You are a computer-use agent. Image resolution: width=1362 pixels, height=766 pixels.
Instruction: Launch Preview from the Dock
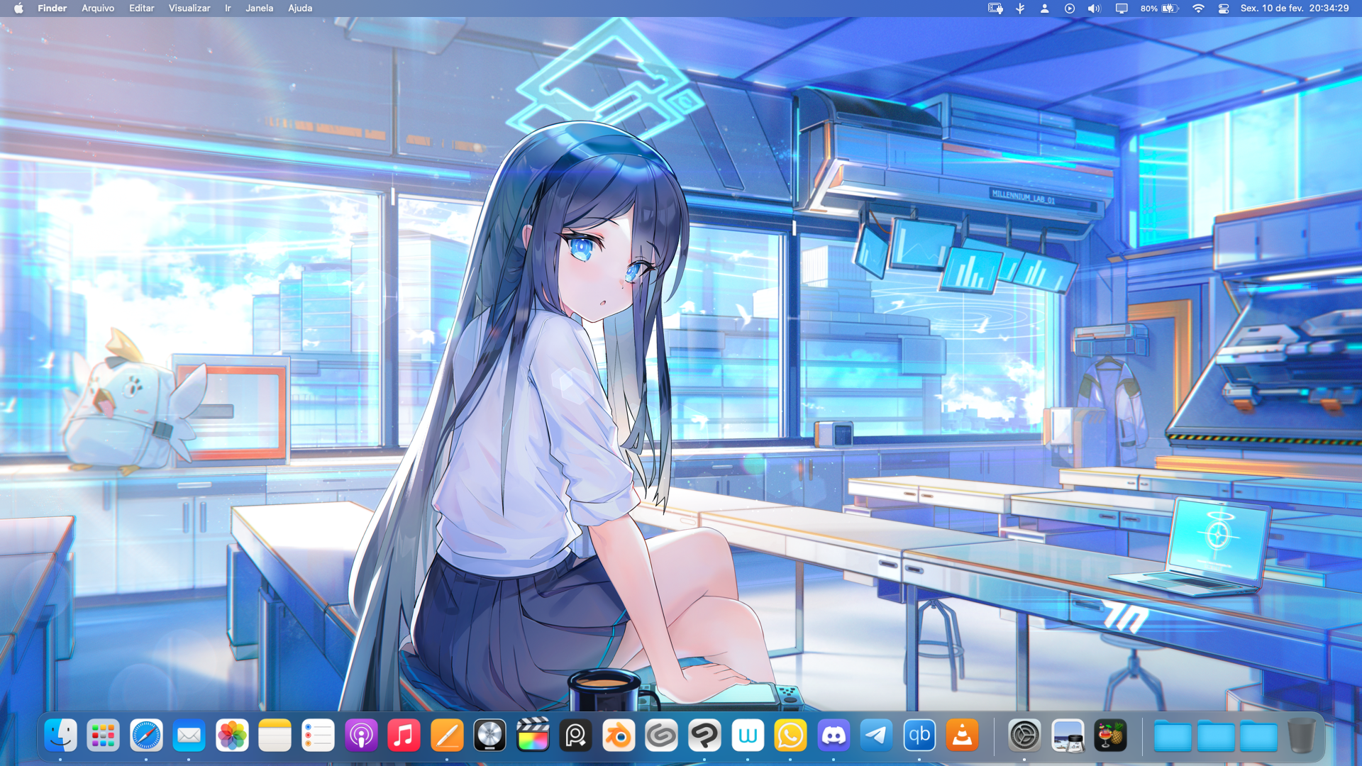[1068, 736]
